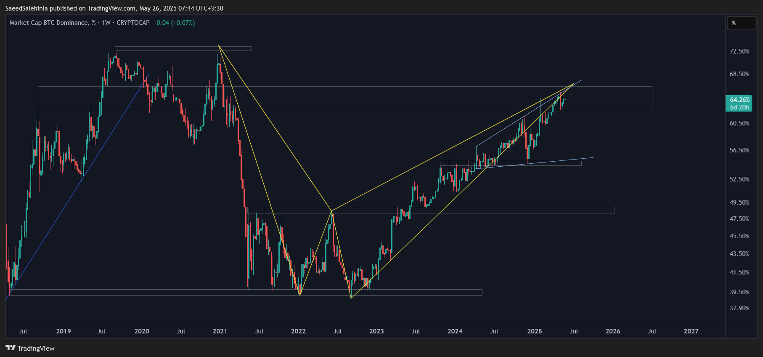This screenshot has height=357, width=763.
Task: Click the percent scale box at top right
Action: click(742, 23)
